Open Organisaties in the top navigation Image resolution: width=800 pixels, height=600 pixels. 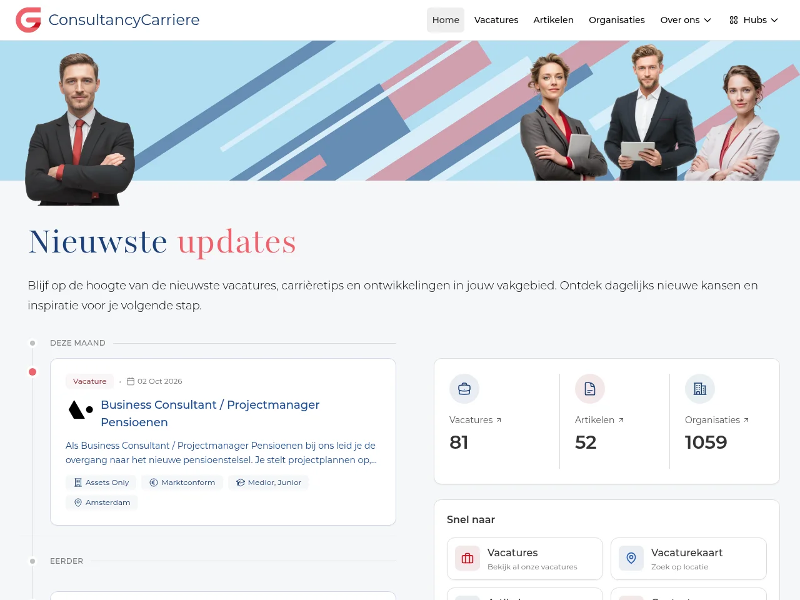pos(617,20)
